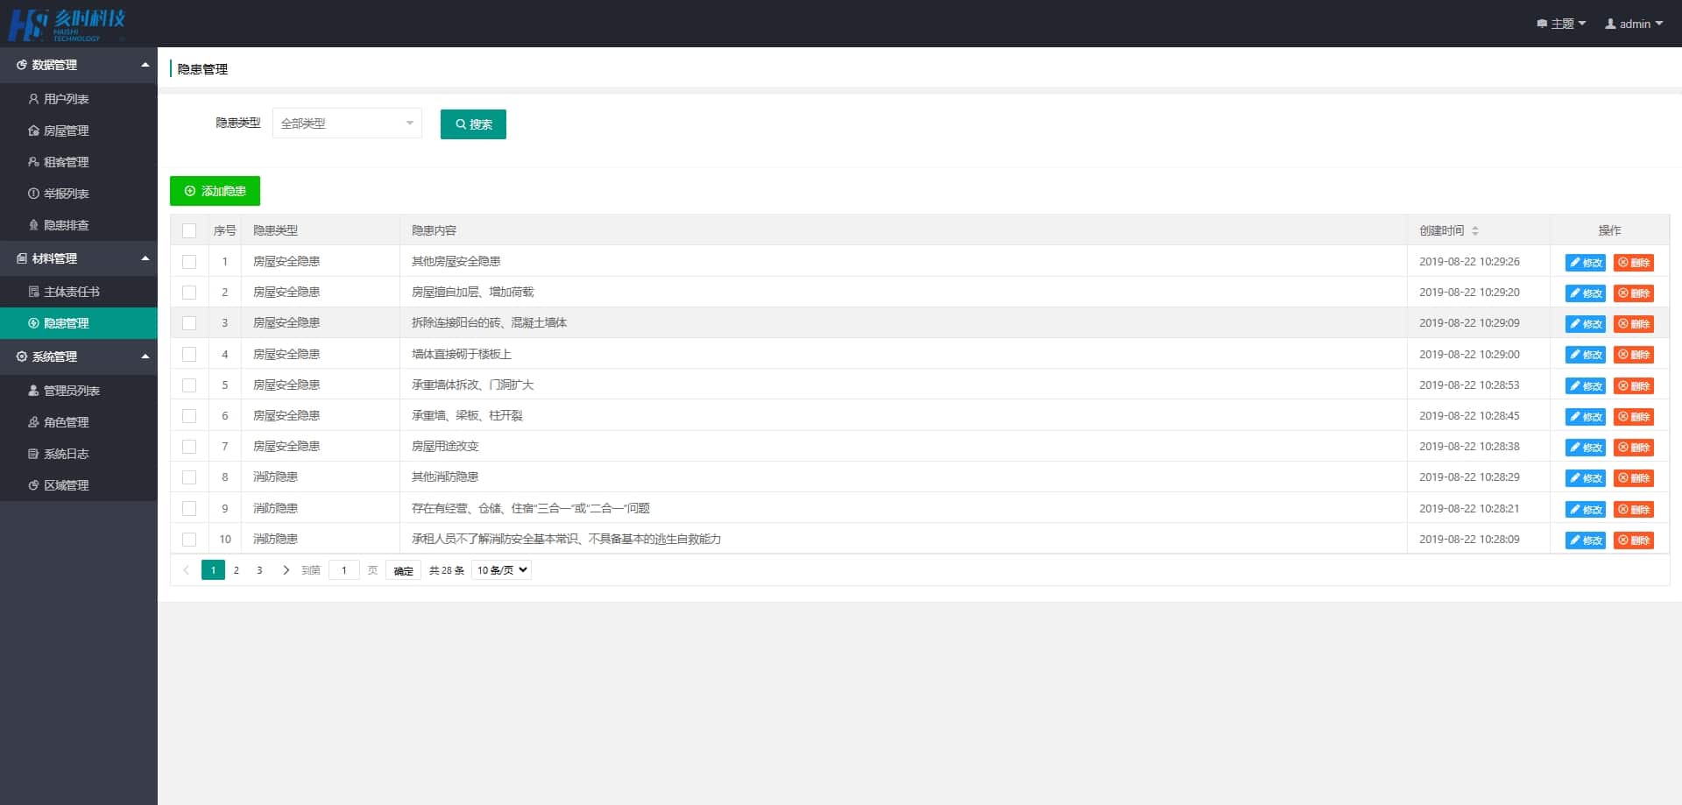Screen dimensions: 1682x805
Task: Edit row 8 其他消防隐患
Action: point(1586,478)
